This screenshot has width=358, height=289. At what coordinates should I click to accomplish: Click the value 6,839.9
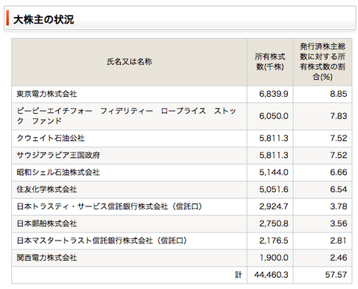pos(274,94)
